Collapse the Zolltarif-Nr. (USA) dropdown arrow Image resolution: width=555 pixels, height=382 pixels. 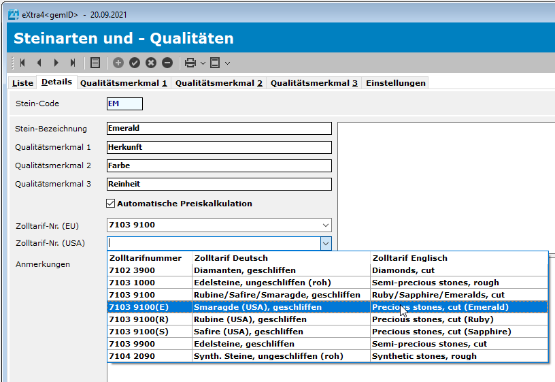click(325, 243)
